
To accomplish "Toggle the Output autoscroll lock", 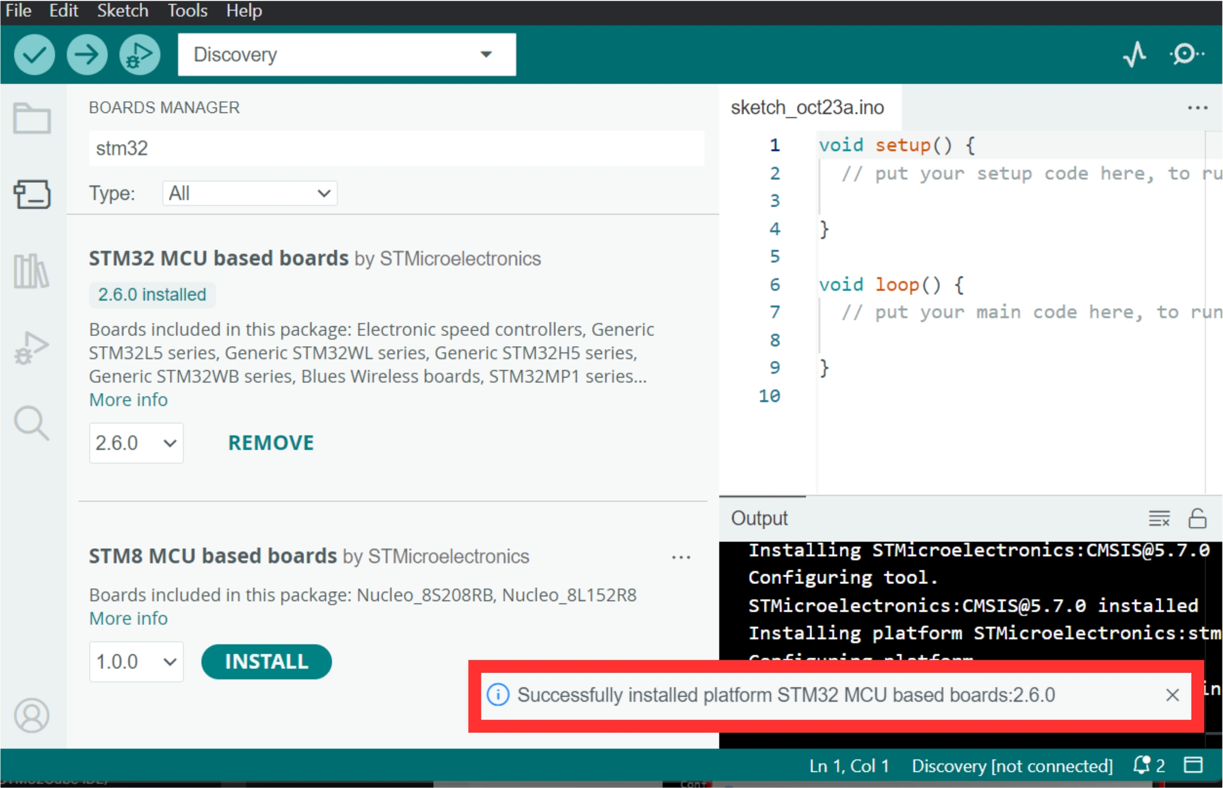I will (x=1197, y=518).
